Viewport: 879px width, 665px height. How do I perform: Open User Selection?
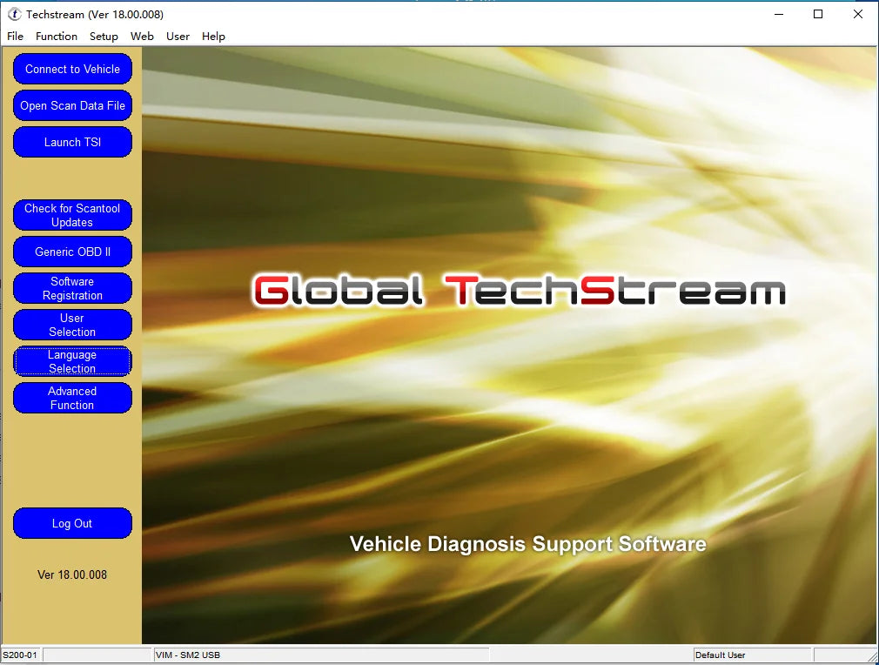pos(72,325)
